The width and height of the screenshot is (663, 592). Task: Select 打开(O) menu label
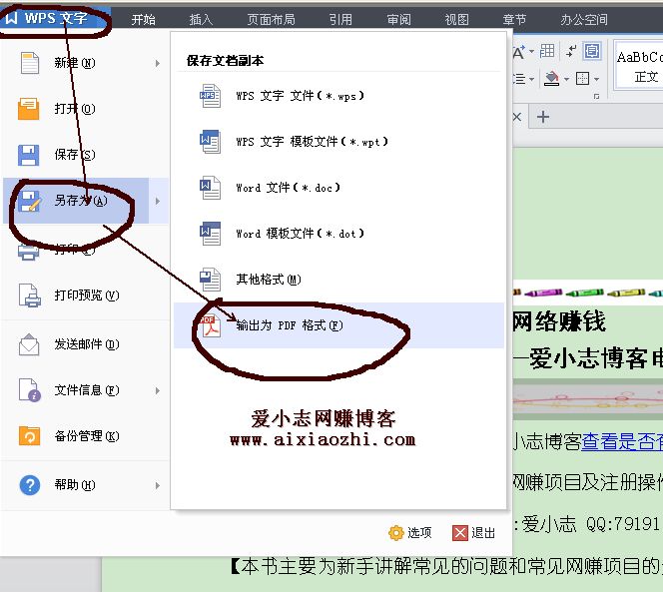coord(75,109)
